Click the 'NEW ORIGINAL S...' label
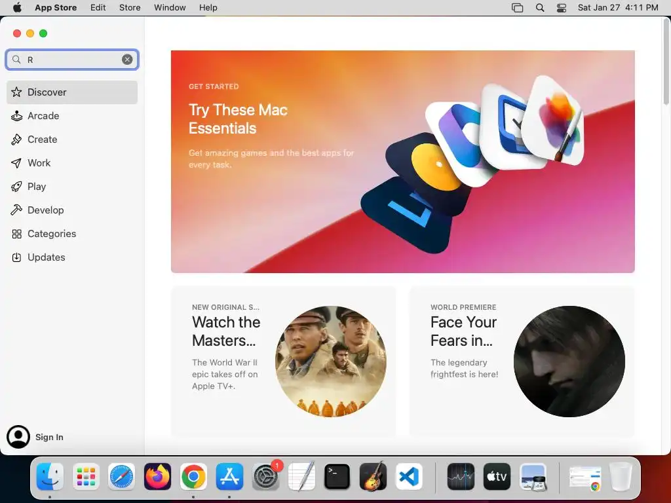This screenshot has height=503, width=671. 225,307
